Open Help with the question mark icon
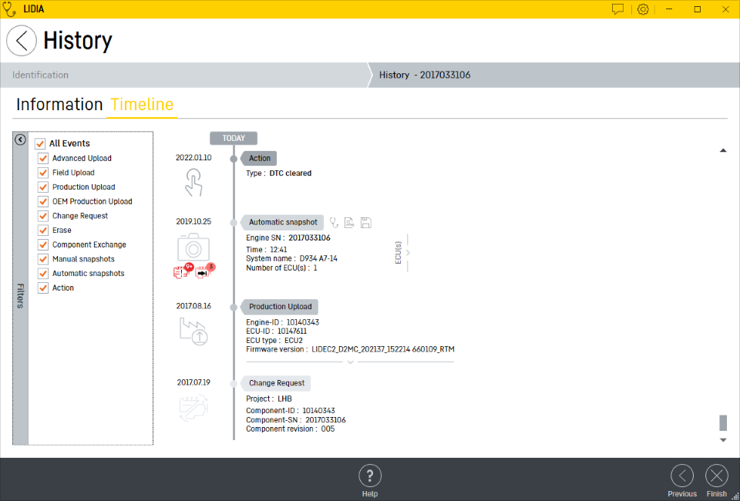This screenshot has width=740, height=501. coord(370,476)
